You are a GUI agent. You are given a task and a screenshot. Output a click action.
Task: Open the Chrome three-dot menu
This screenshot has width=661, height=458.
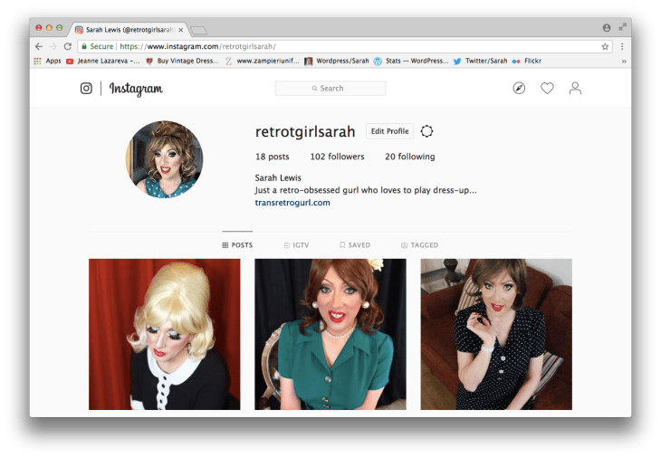622,46
